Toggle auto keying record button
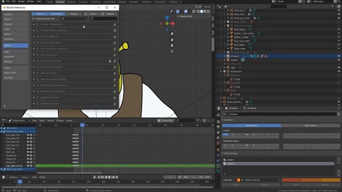342x192 pixels. pos(95,177)
